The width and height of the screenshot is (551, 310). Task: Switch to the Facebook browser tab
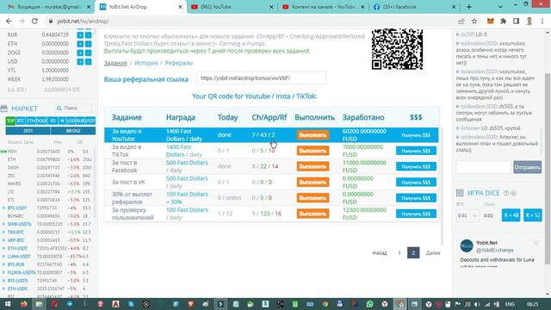click(x=415, y=7)
